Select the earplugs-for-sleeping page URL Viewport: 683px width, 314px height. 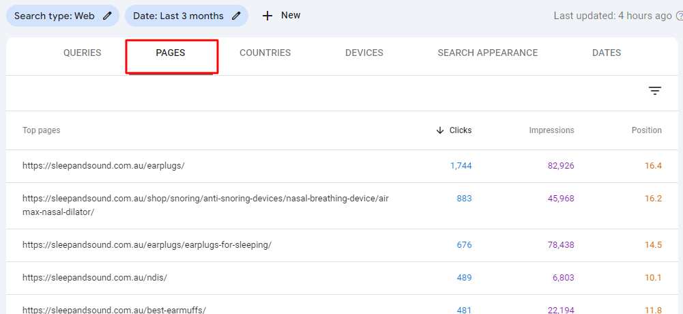click(147, 245)
